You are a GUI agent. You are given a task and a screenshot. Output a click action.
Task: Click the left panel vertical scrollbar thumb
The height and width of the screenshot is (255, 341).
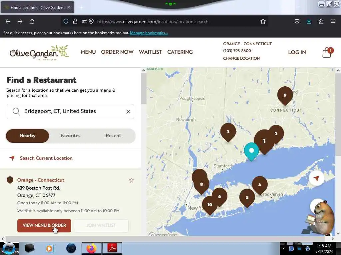pyautogui.click(x=144, y=89)
